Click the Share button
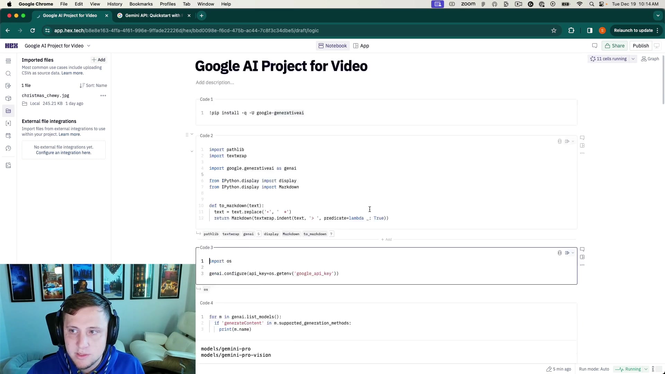Viewport: 665px width, 374px height. click(x=615, y=46)
